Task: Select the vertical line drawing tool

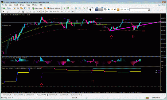Action: (12, 12)
